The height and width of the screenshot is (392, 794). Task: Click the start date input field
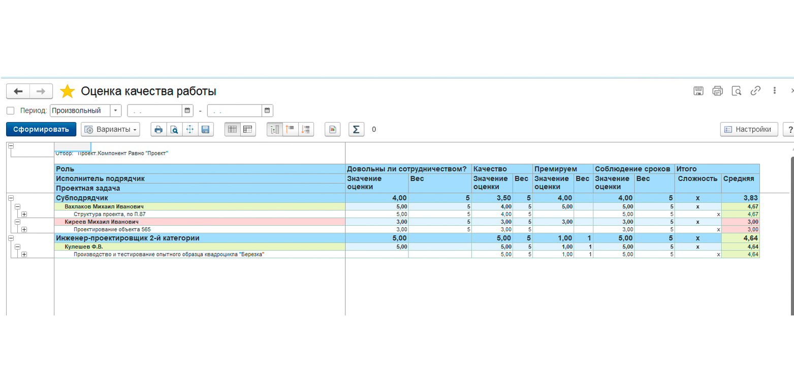154,111
